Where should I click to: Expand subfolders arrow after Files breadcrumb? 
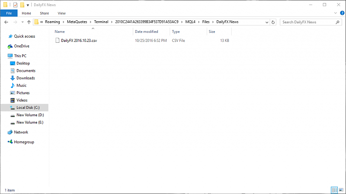click(213, 22)
